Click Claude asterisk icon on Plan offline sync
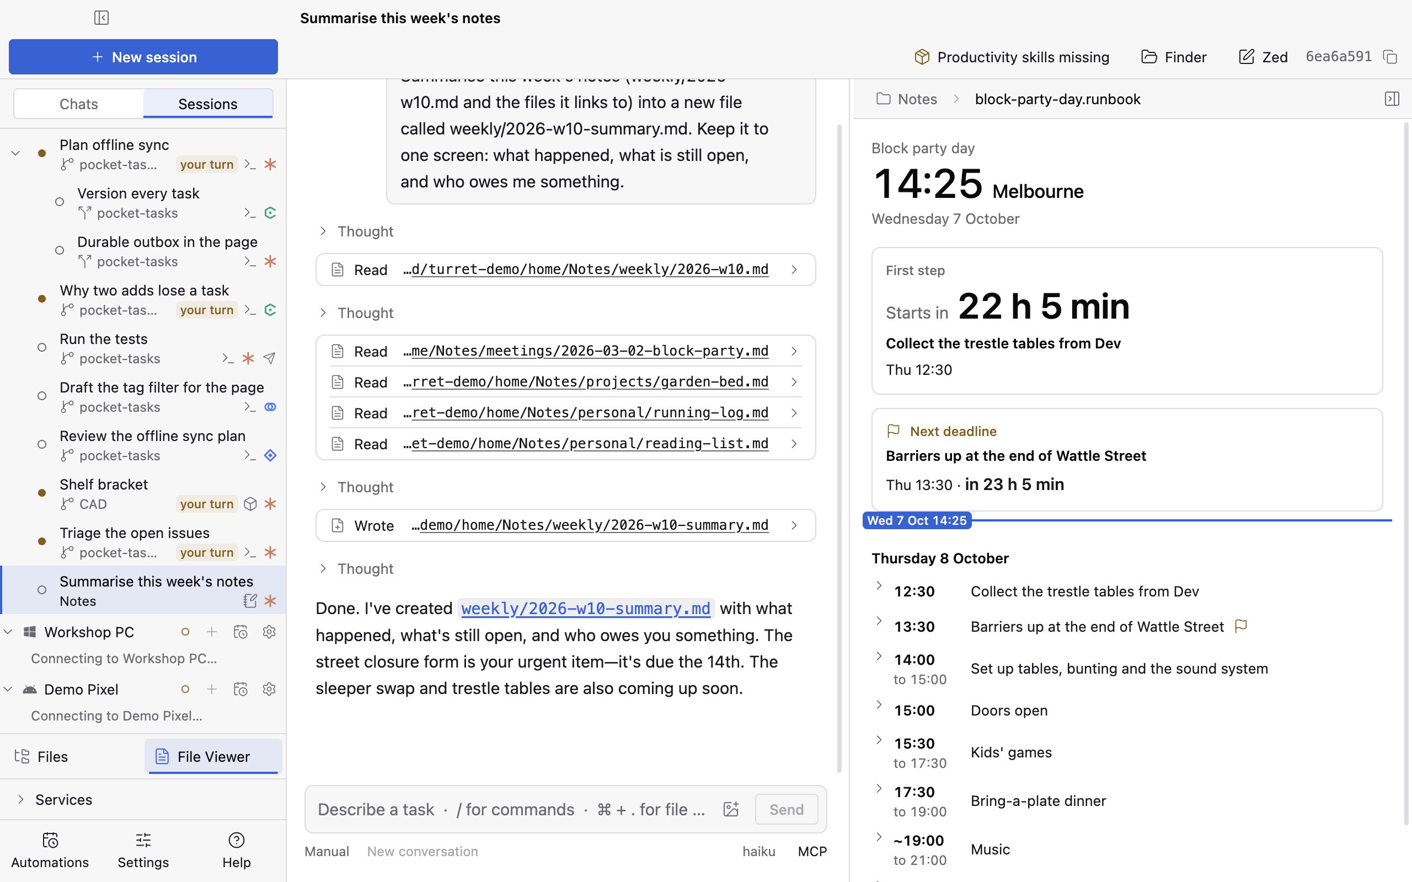The height and width of the screenshot is (882, 1412). (x=270, y=164)
